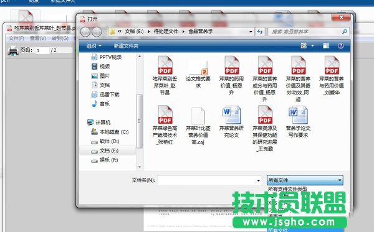Select Word document 芹菜营养研究论文
This screenshot has width=374, height=232.
[x=232, y=122]
